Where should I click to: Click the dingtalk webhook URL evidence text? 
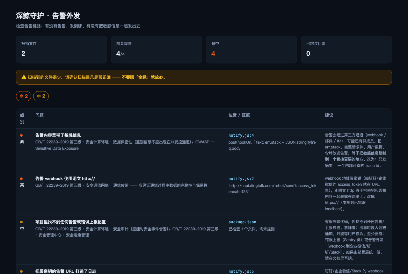[x=273, y=189]
